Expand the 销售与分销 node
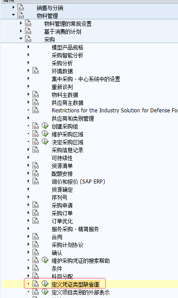 coord(13,7)
